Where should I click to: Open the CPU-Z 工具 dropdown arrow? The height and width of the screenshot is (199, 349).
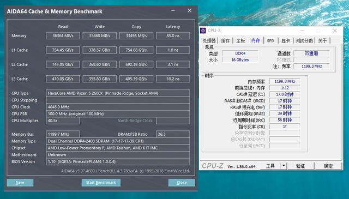284,166
